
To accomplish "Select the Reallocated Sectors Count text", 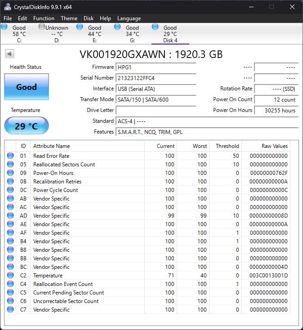I will coord(64,165).
